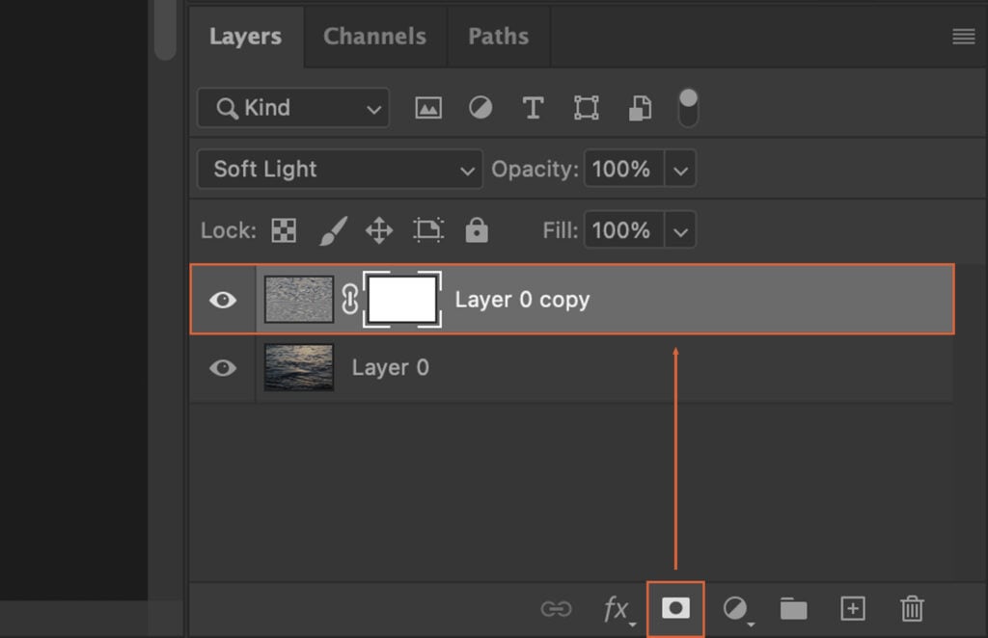Image resolution: width=988 pixels, height=638 pixels.
Task: Create a new layer group folder
Action: (792, 608)
